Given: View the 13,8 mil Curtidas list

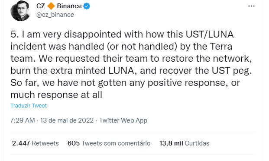Looking at the screenshot, I should click(184, 143).
